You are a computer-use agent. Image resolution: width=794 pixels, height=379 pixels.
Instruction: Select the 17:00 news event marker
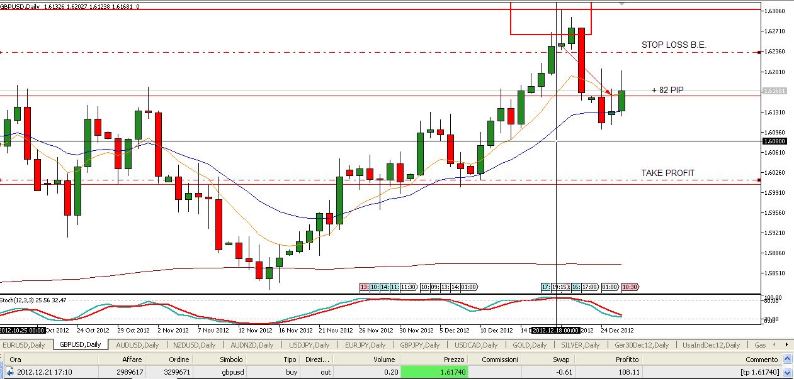589,287
